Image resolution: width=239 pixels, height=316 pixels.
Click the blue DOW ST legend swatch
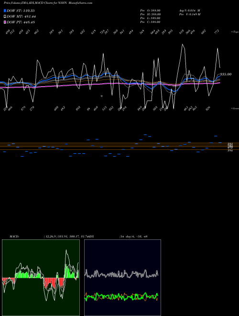[x=5, y=11]
